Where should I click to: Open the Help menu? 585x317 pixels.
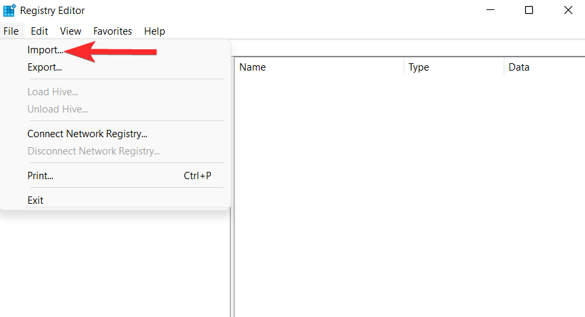click(155, 31)
